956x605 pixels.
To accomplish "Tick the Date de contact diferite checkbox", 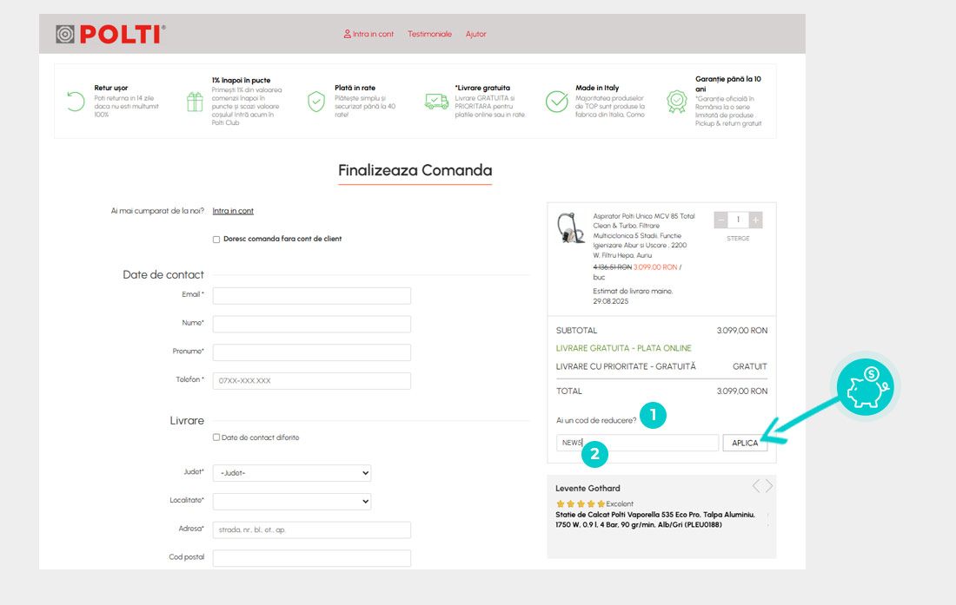I will [216, 437].
